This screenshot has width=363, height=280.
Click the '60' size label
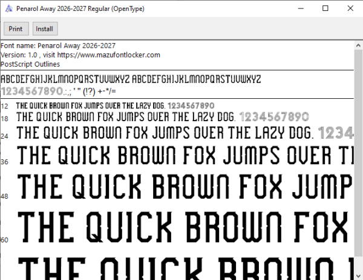[4, 239]
